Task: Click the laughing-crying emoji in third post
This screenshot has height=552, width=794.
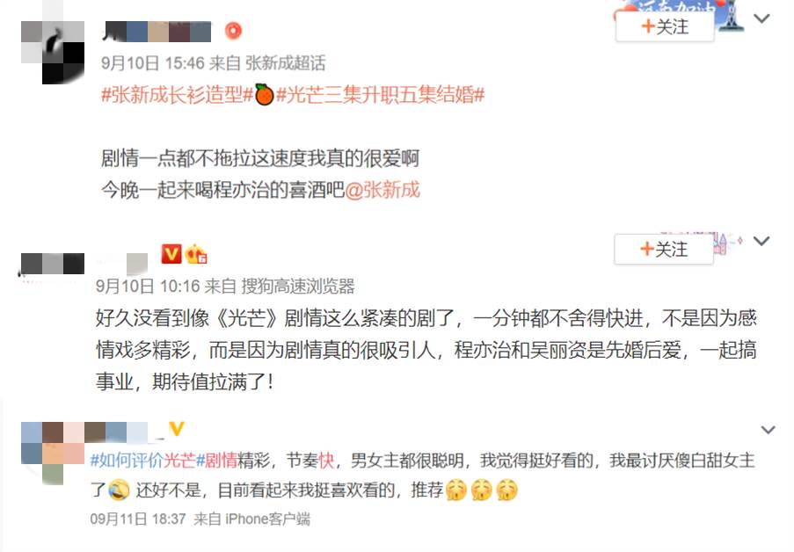Action: (119, 490)
